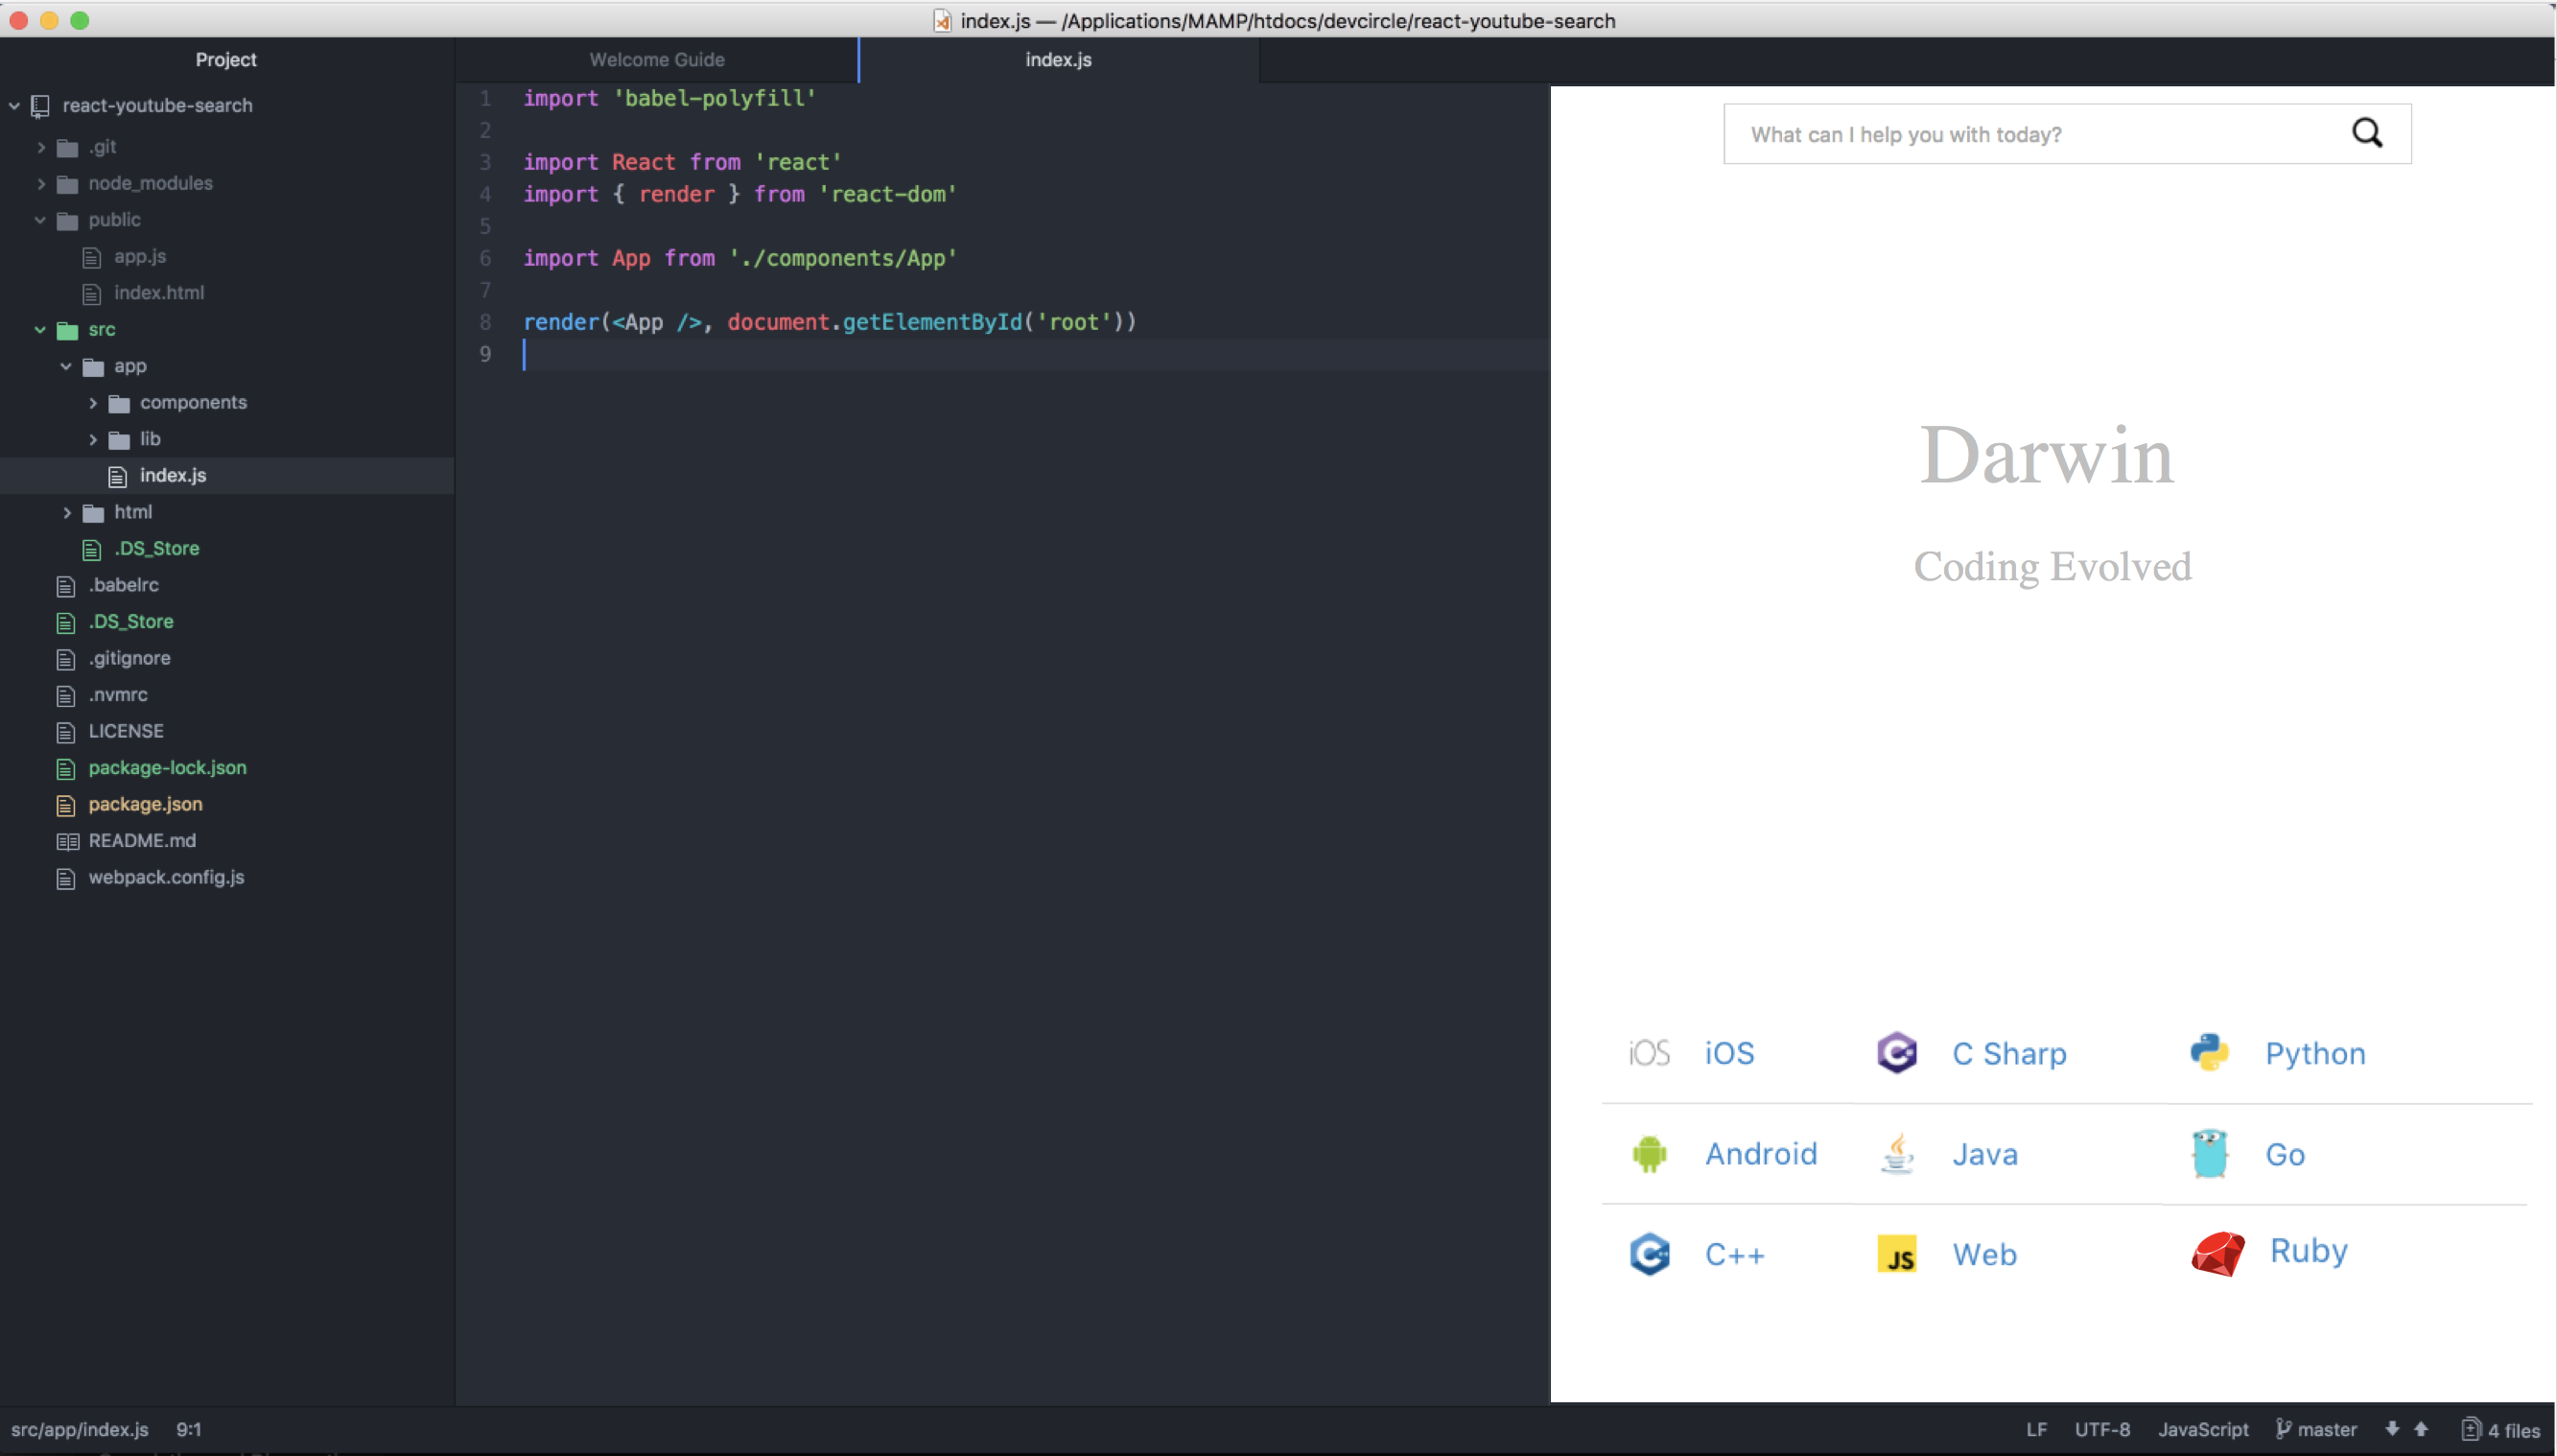Click the Android robot icon
Screen dimensions: 2557x1456
point(1649,1153)
